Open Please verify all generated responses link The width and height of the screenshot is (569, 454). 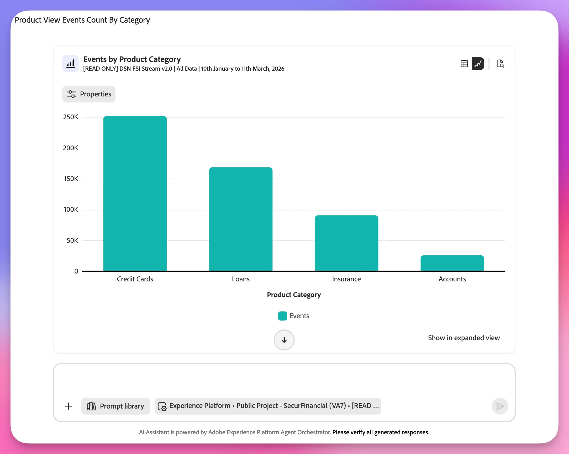point(381,432)
